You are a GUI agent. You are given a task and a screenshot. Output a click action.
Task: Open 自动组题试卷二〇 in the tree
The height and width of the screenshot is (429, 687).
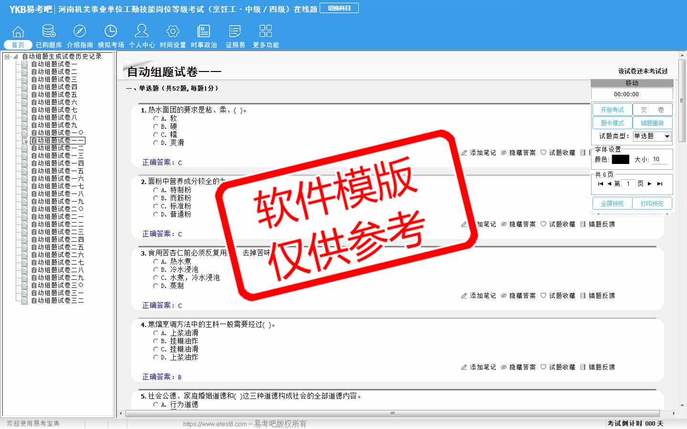57,209
